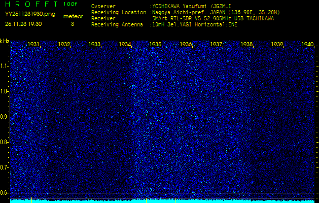Screen dimensions: 319x203
Task: Click the Nagoya Aichi-pref. JAPAN location text
Action: 216,12
